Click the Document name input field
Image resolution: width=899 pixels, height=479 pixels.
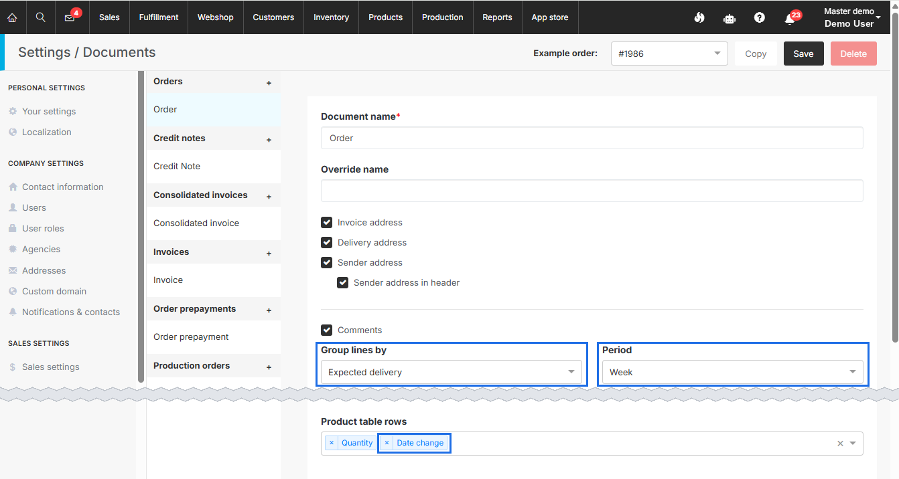point(592,138)
